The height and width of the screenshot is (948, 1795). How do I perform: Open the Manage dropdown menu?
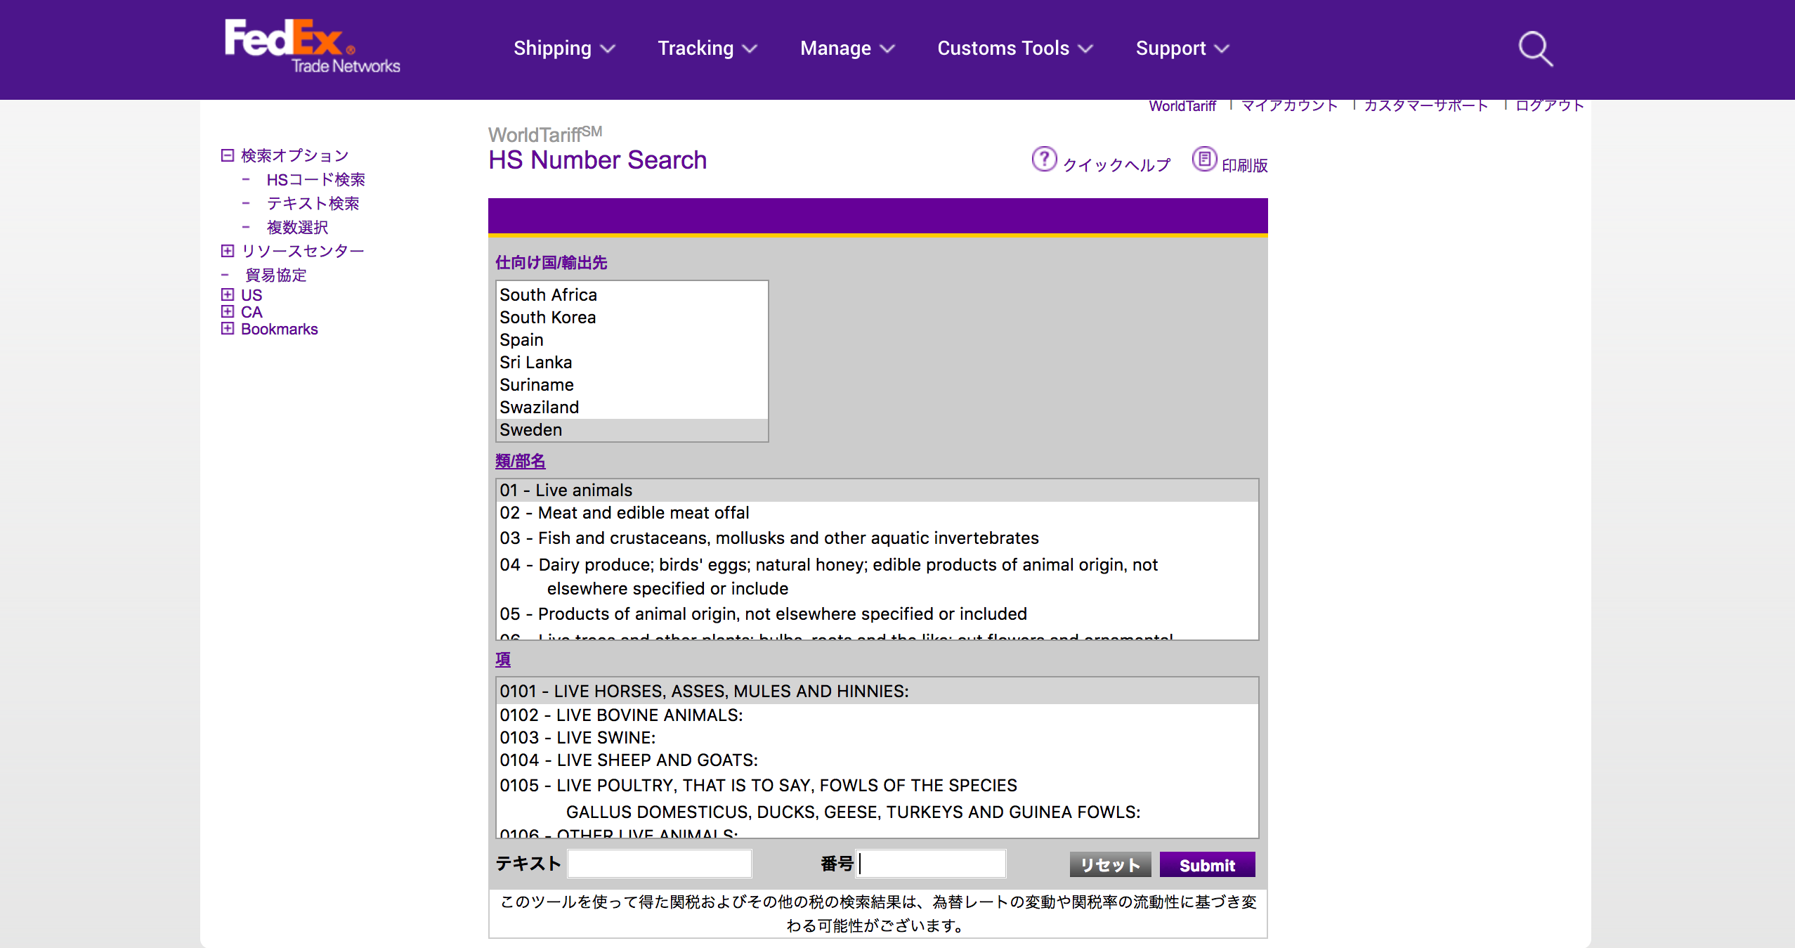(x=847, y=48)
